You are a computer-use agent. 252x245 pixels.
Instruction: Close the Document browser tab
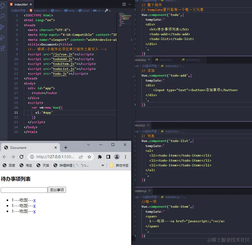pyautogui.click(x=56, y=148)
